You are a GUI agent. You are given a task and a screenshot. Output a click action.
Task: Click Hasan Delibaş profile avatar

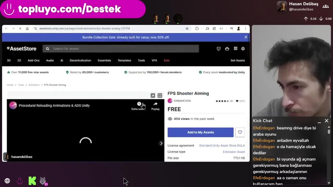click(282, 6)
